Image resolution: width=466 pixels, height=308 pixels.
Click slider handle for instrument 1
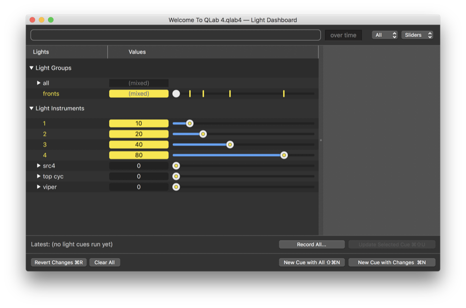pyautogui.click(x=190, y=124)
